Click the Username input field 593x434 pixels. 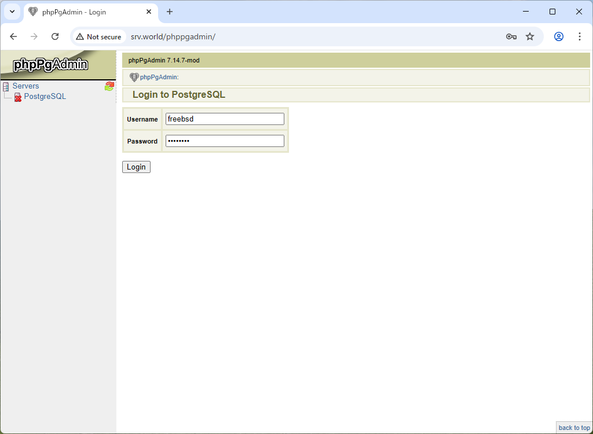coord(225,119)
